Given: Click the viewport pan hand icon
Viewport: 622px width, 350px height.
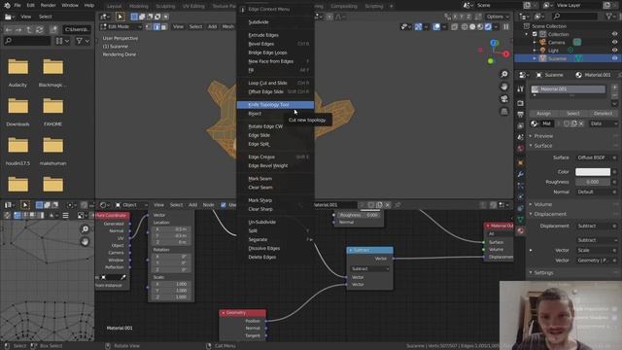Looking at the screenshot, I should coord(504,87).
